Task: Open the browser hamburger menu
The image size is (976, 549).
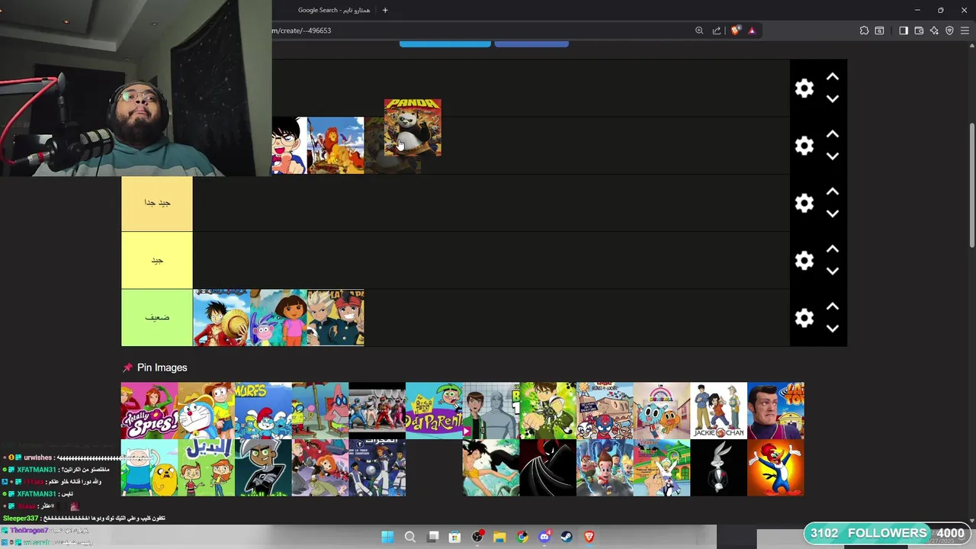Action: (x=965, y=30)
